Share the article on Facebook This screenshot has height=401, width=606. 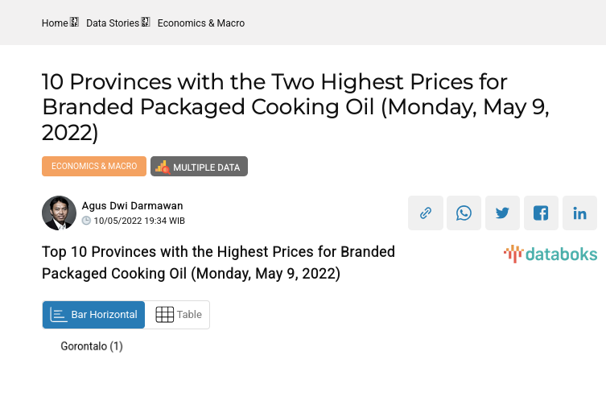click(x=542, y=213)
